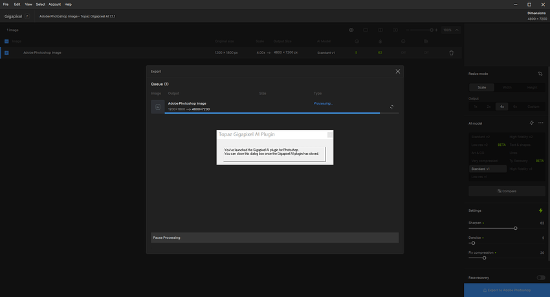
Task: Click the gamma correction column header icon
Action: point(426,41)
